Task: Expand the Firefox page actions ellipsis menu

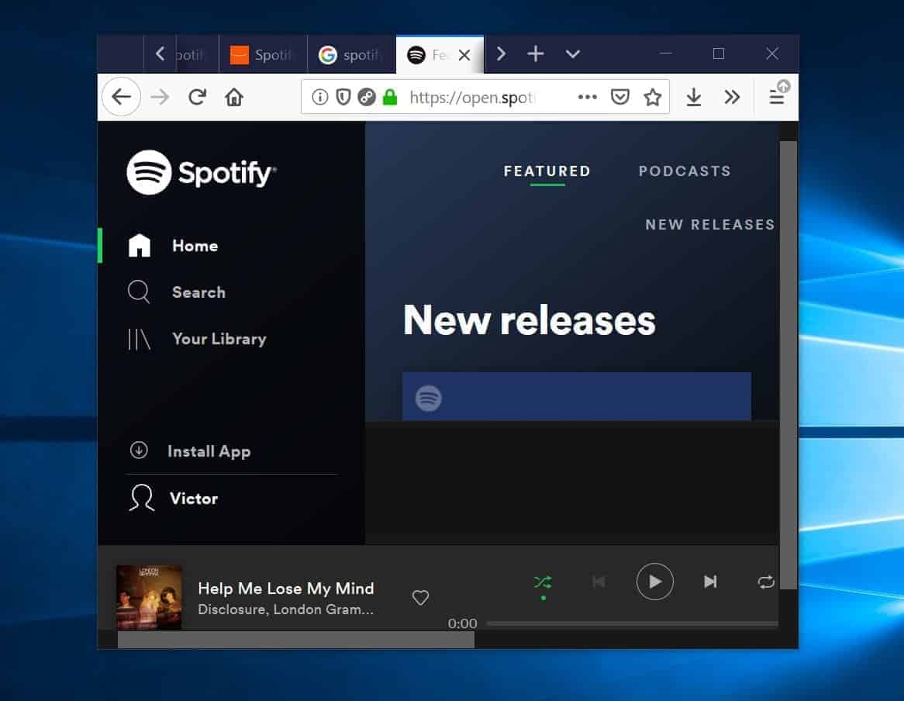Action: (x=587, y=96)
